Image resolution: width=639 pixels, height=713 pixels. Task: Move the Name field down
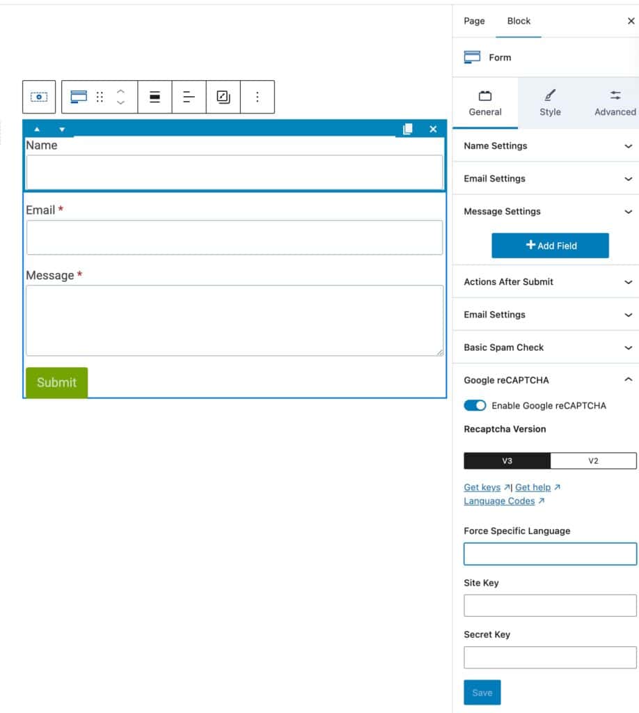click(62, 130)
